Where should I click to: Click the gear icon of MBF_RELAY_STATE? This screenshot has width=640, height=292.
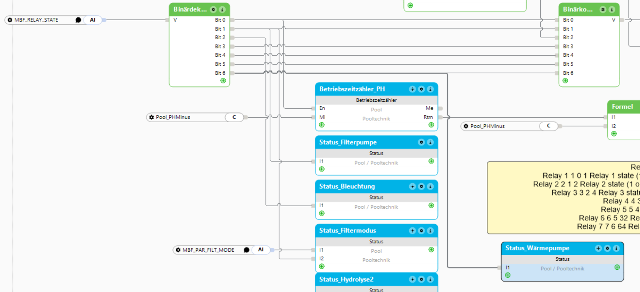click(x=10, y=20)
